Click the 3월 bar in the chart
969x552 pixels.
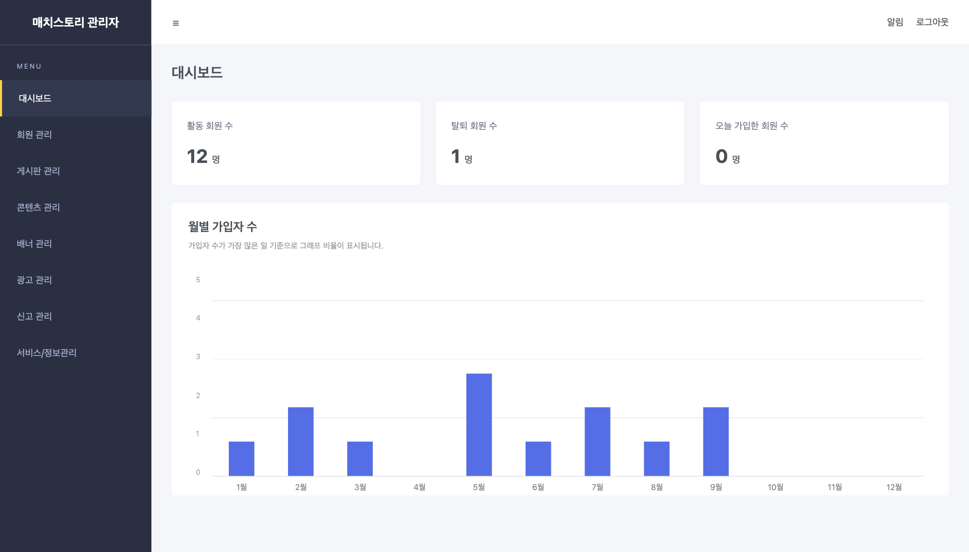(360, 459)
